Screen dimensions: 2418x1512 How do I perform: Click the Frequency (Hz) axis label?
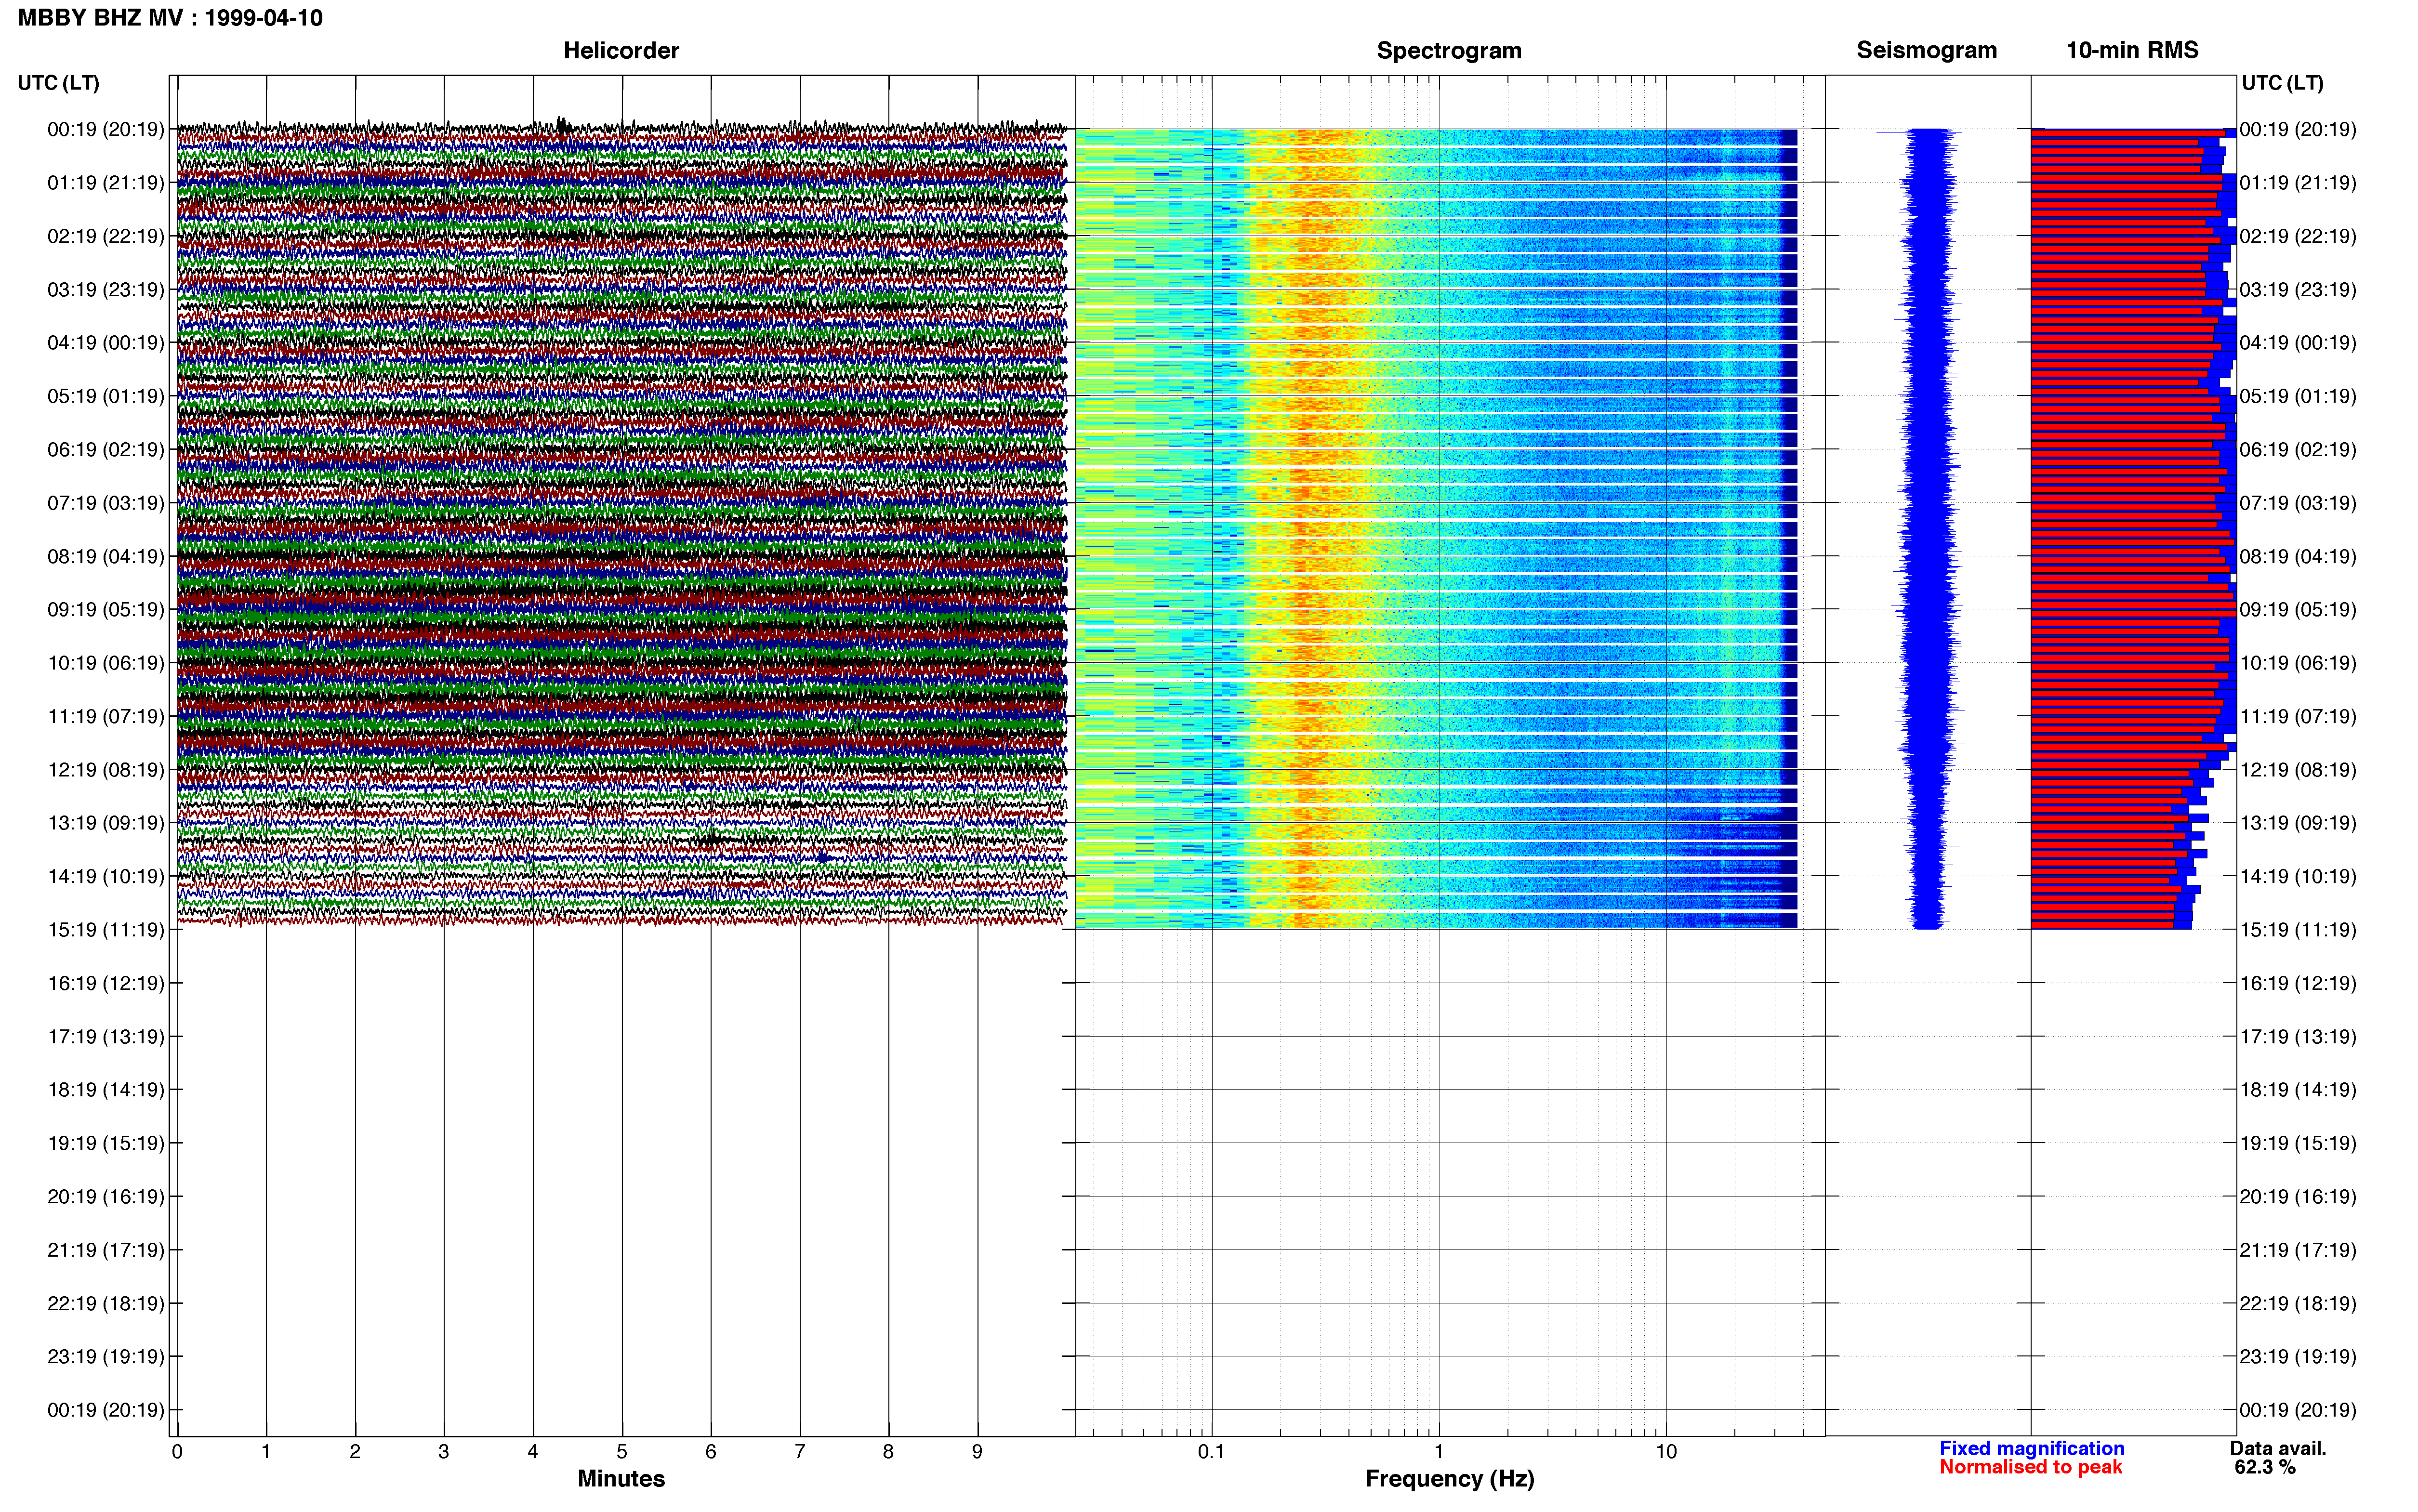[1449, 1479]
